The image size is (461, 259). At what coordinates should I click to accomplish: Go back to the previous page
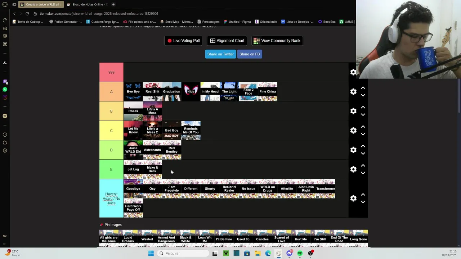[14, 14]
